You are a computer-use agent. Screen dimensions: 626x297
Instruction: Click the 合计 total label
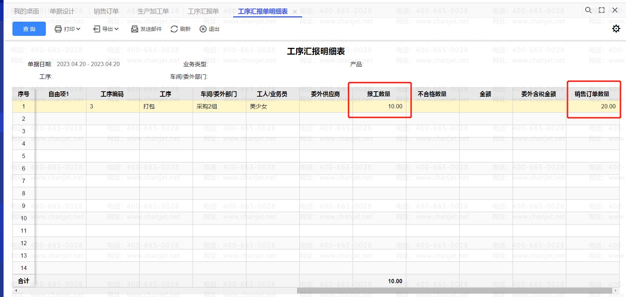click(23, 281)
